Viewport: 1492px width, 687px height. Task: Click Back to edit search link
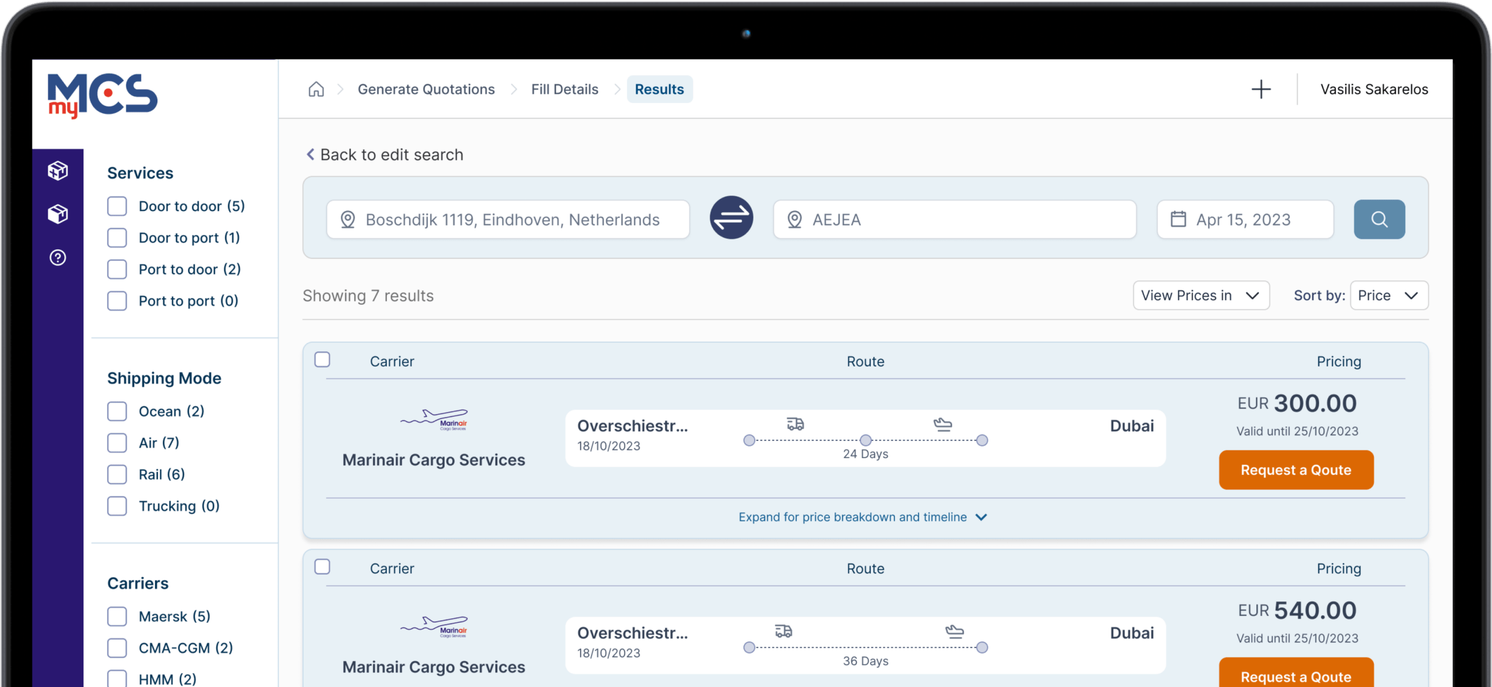[x=385, y=154]
